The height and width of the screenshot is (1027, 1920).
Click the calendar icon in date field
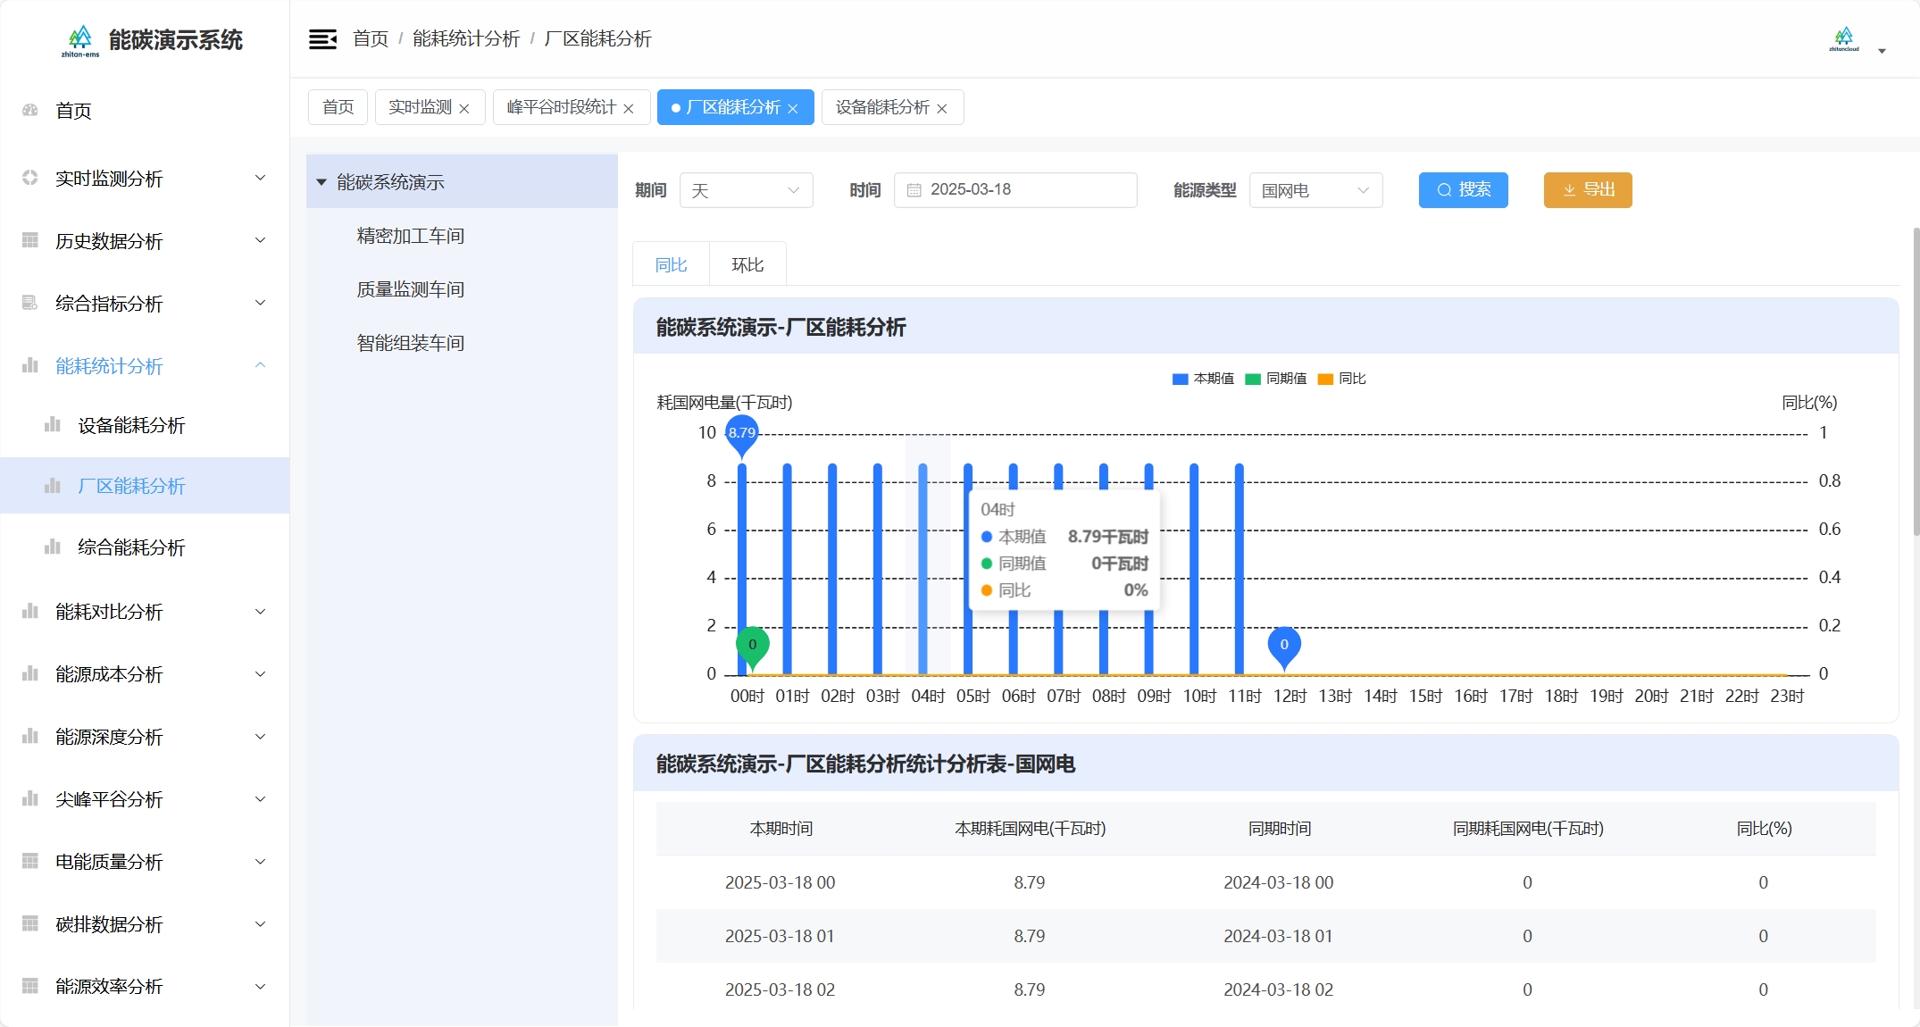(914, 190)
